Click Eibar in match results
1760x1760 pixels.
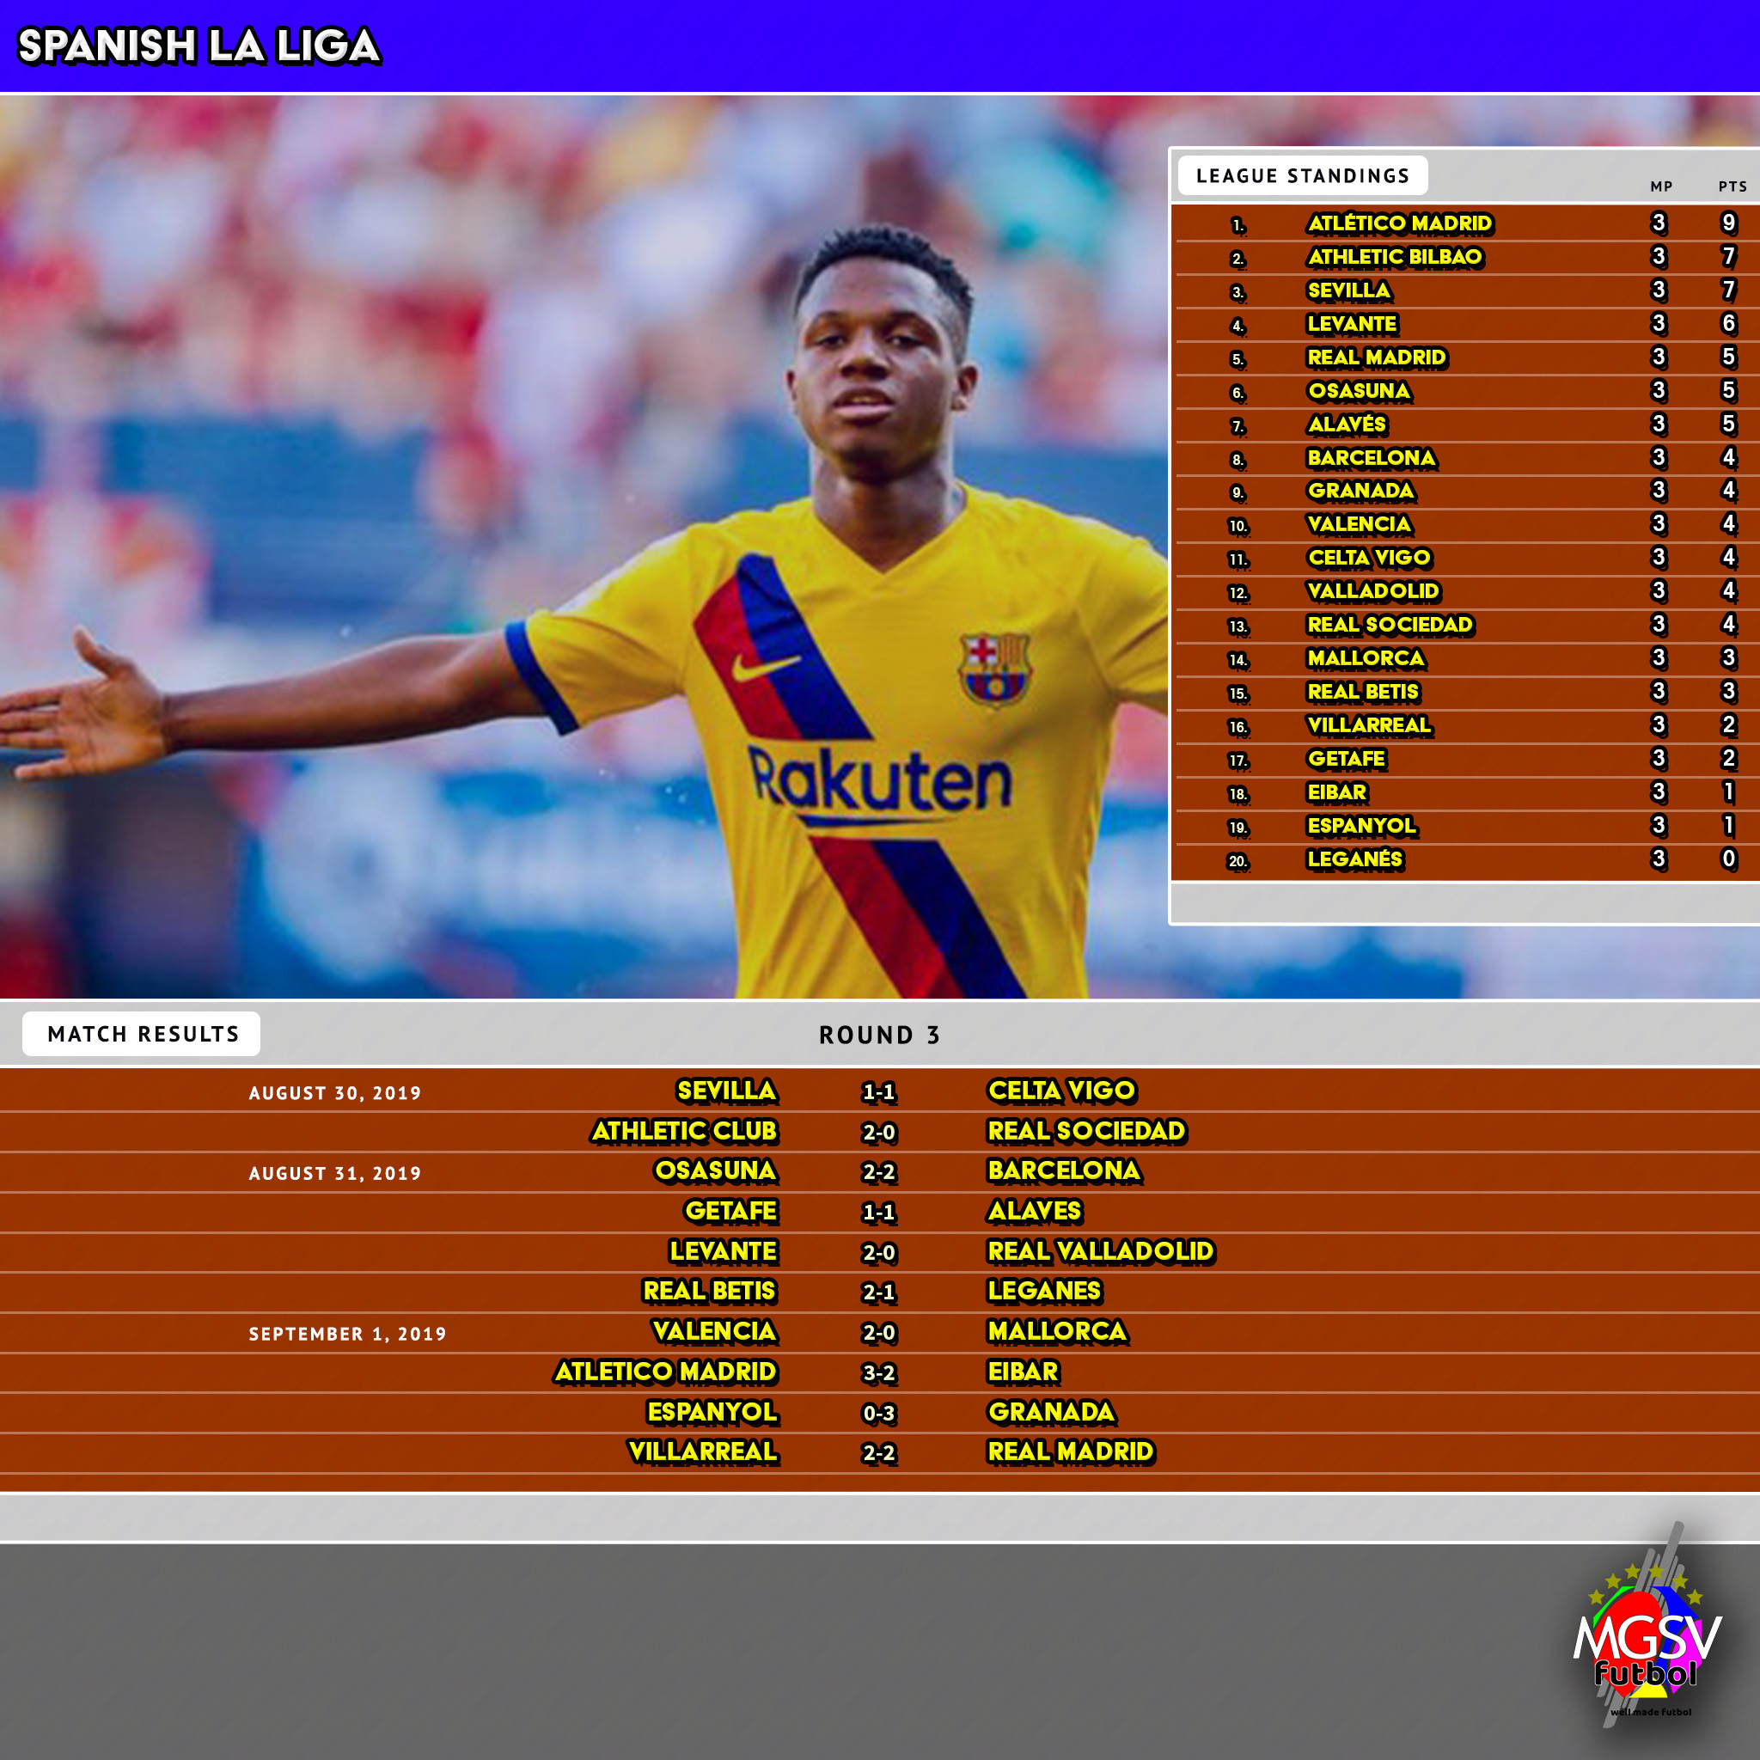coord(1023,1372)
